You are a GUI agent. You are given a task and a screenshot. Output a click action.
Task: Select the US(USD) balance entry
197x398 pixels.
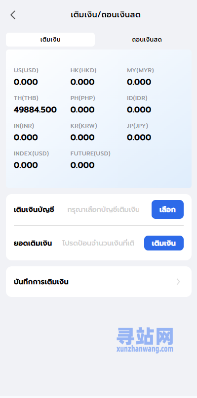[x=26, y=77]
